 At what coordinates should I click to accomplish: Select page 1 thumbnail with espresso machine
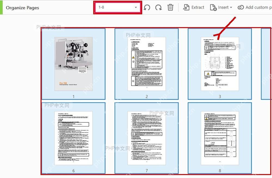coord(73,64)
